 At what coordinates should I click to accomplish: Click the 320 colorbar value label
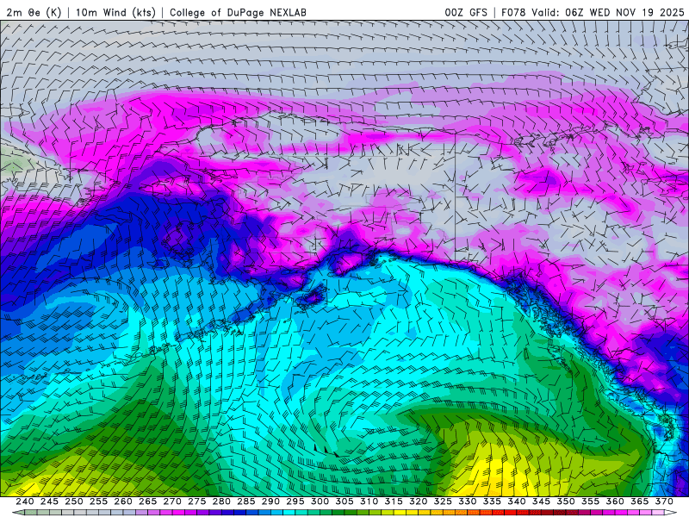click(x=419, y=501)
